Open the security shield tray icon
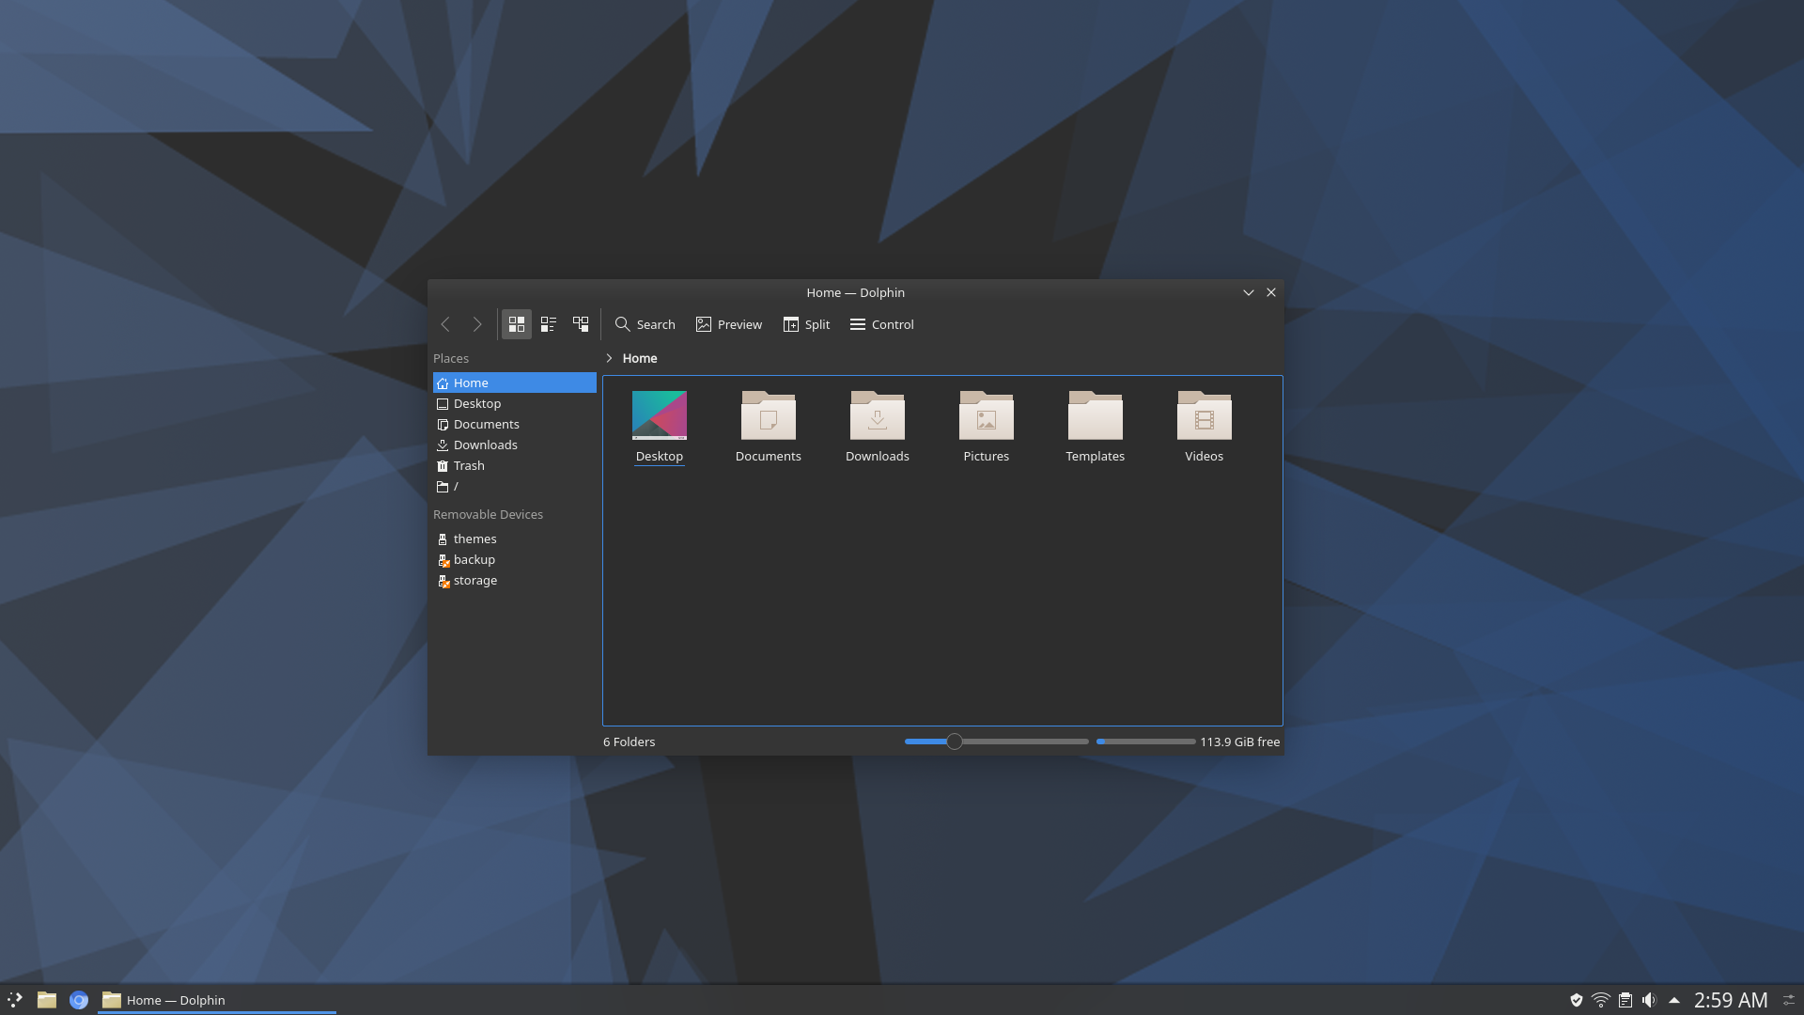This screenshot has width=1804, height=1015. tap(1577, 1000)
